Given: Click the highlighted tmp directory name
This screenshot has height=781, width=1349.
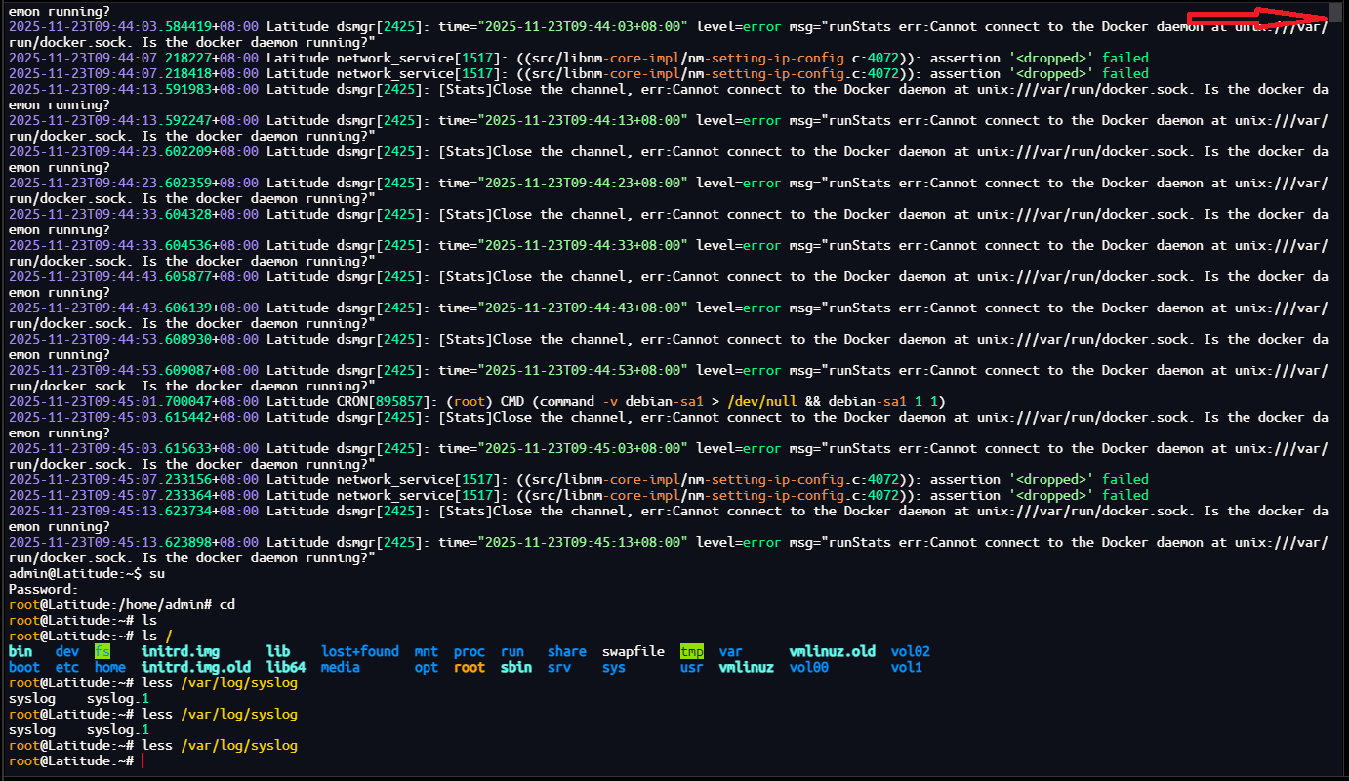Looking at the screenshot, I should pyautogui.click(x=691, y=651).
